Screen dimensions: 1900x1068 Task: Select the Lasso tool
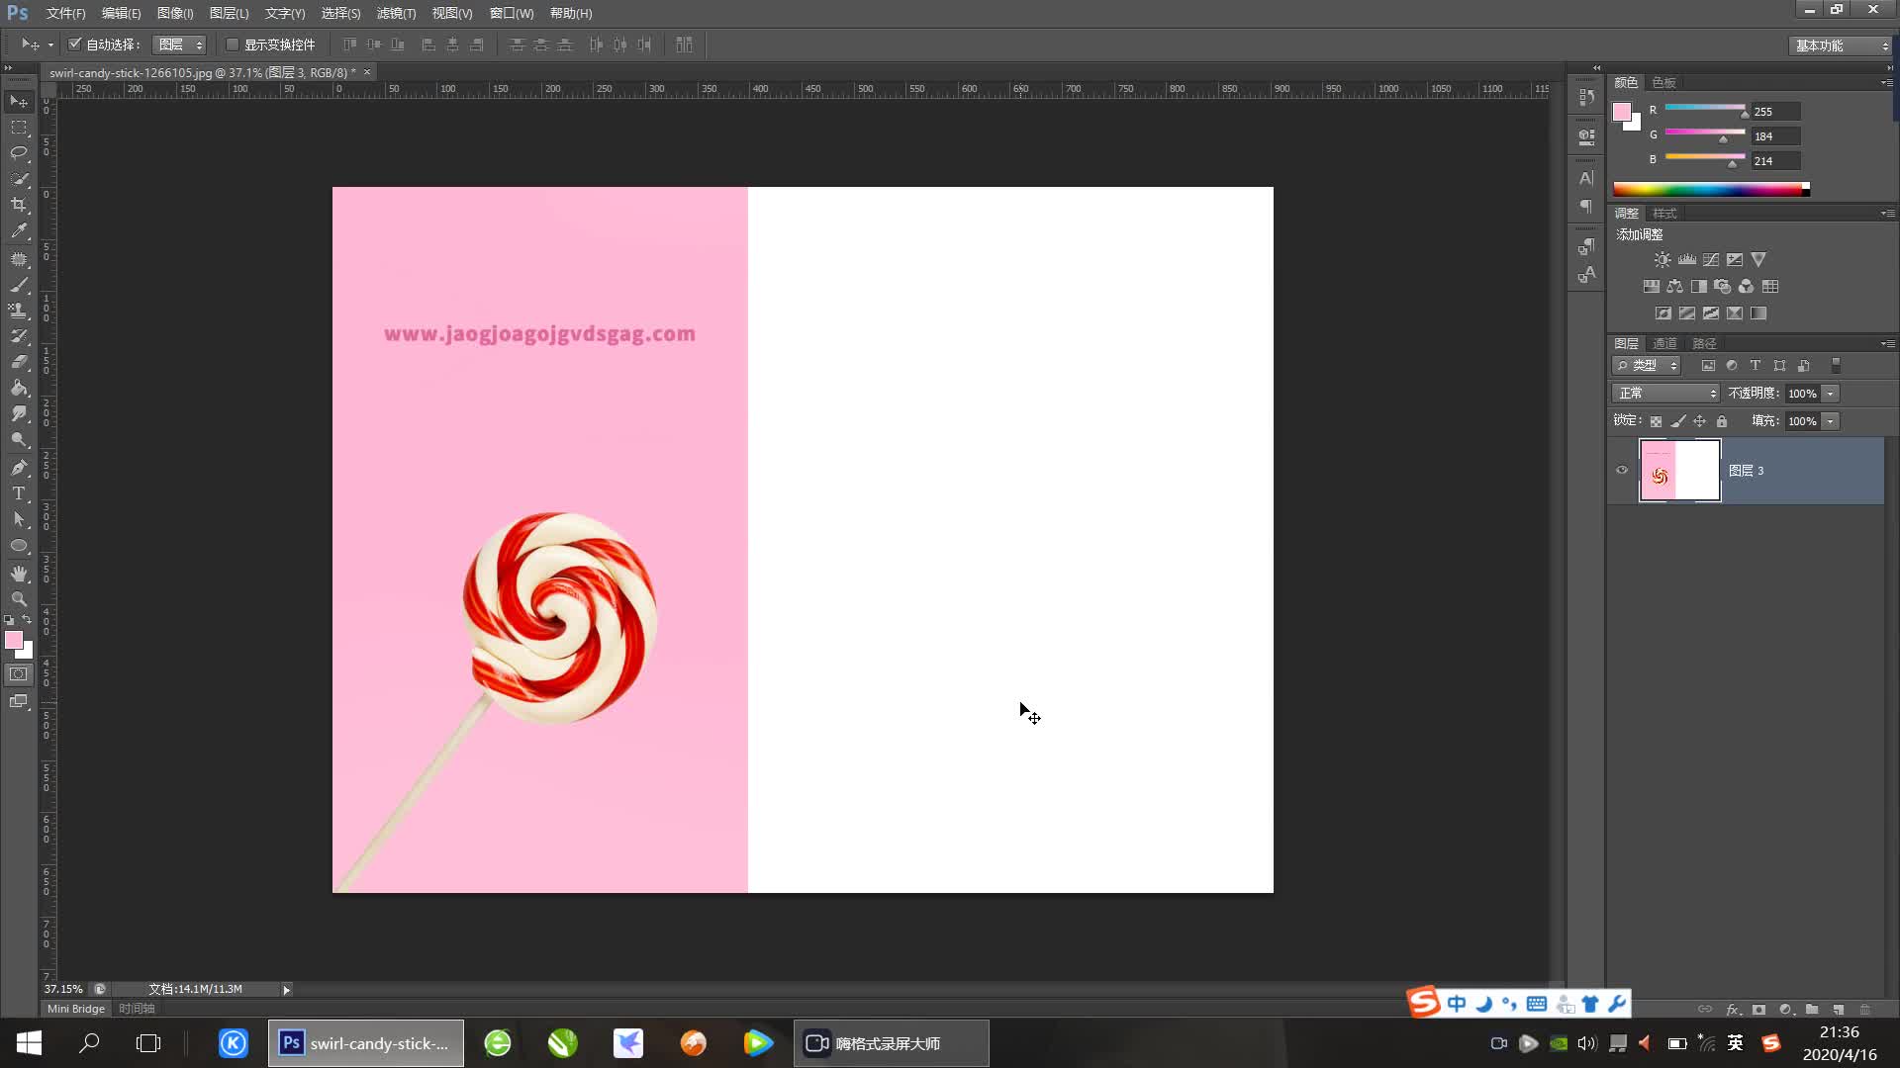coord(19,153)
